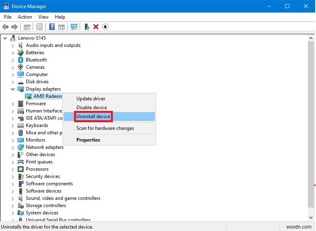Select the Lenovo-S145 computer name

[x=32, y=38]
